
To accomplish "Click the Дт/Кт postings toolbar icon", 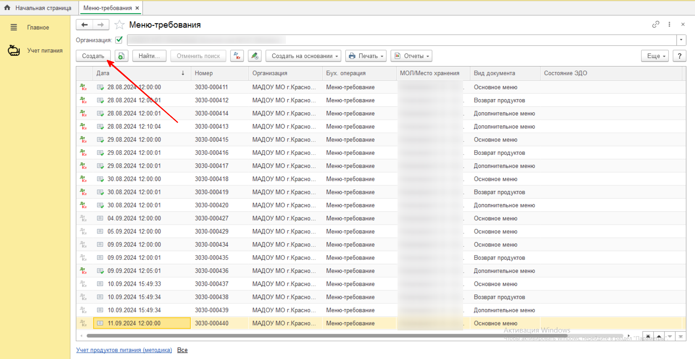I will 237,56.
